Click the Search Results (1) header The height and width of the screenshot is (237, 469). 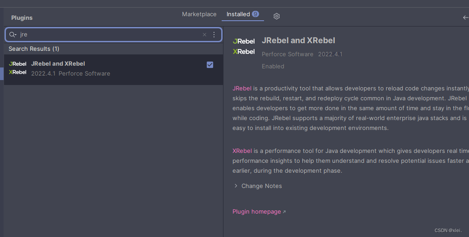[34, 49]
